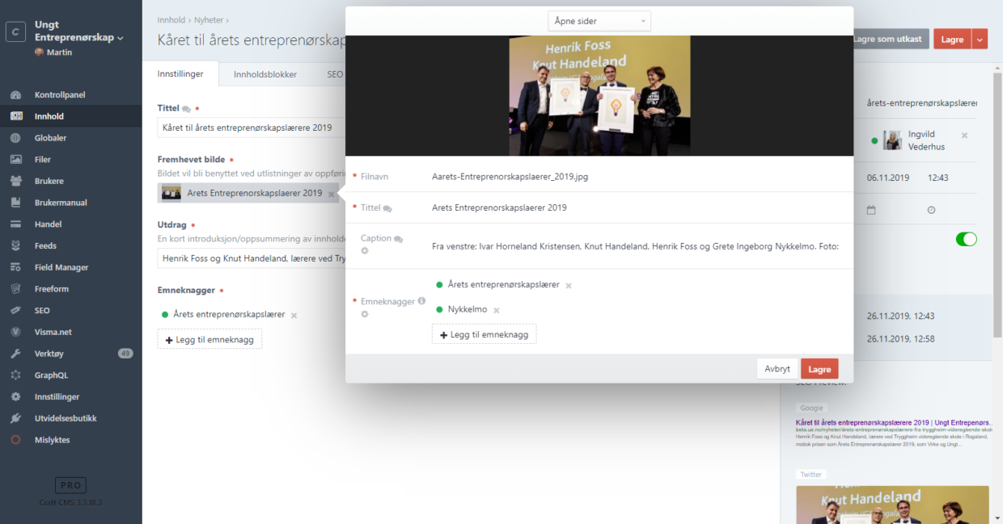This screenshot has height=524, width=1003.
Task: Select the Innstillinger tab
Action: click(x=180, y=74)
